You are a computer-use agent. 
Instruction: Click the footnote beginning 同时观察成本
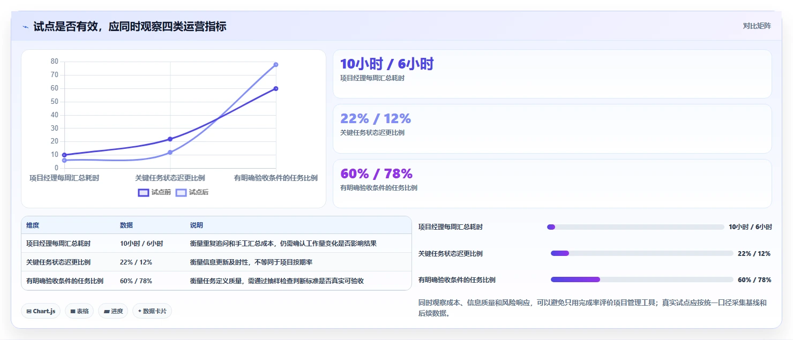tap(593, 308)
